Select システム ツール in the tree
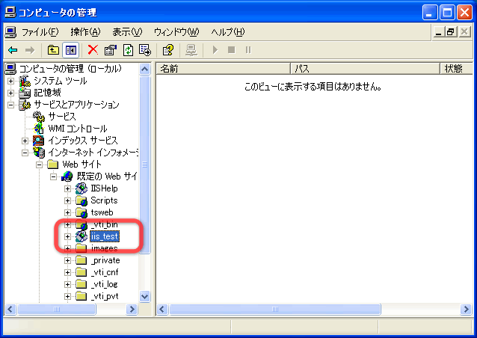The width and height of the screenshot is (477, 338). pos(61,81)
